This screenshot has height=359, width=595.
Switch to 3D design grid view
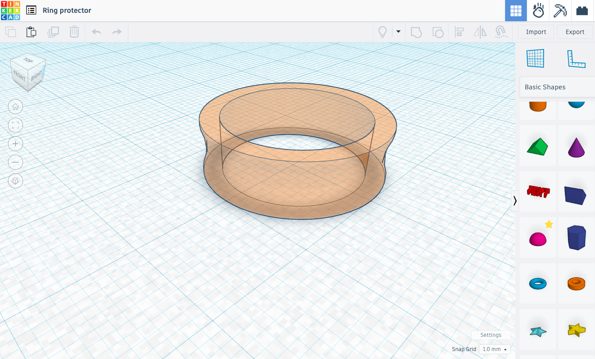516,11
